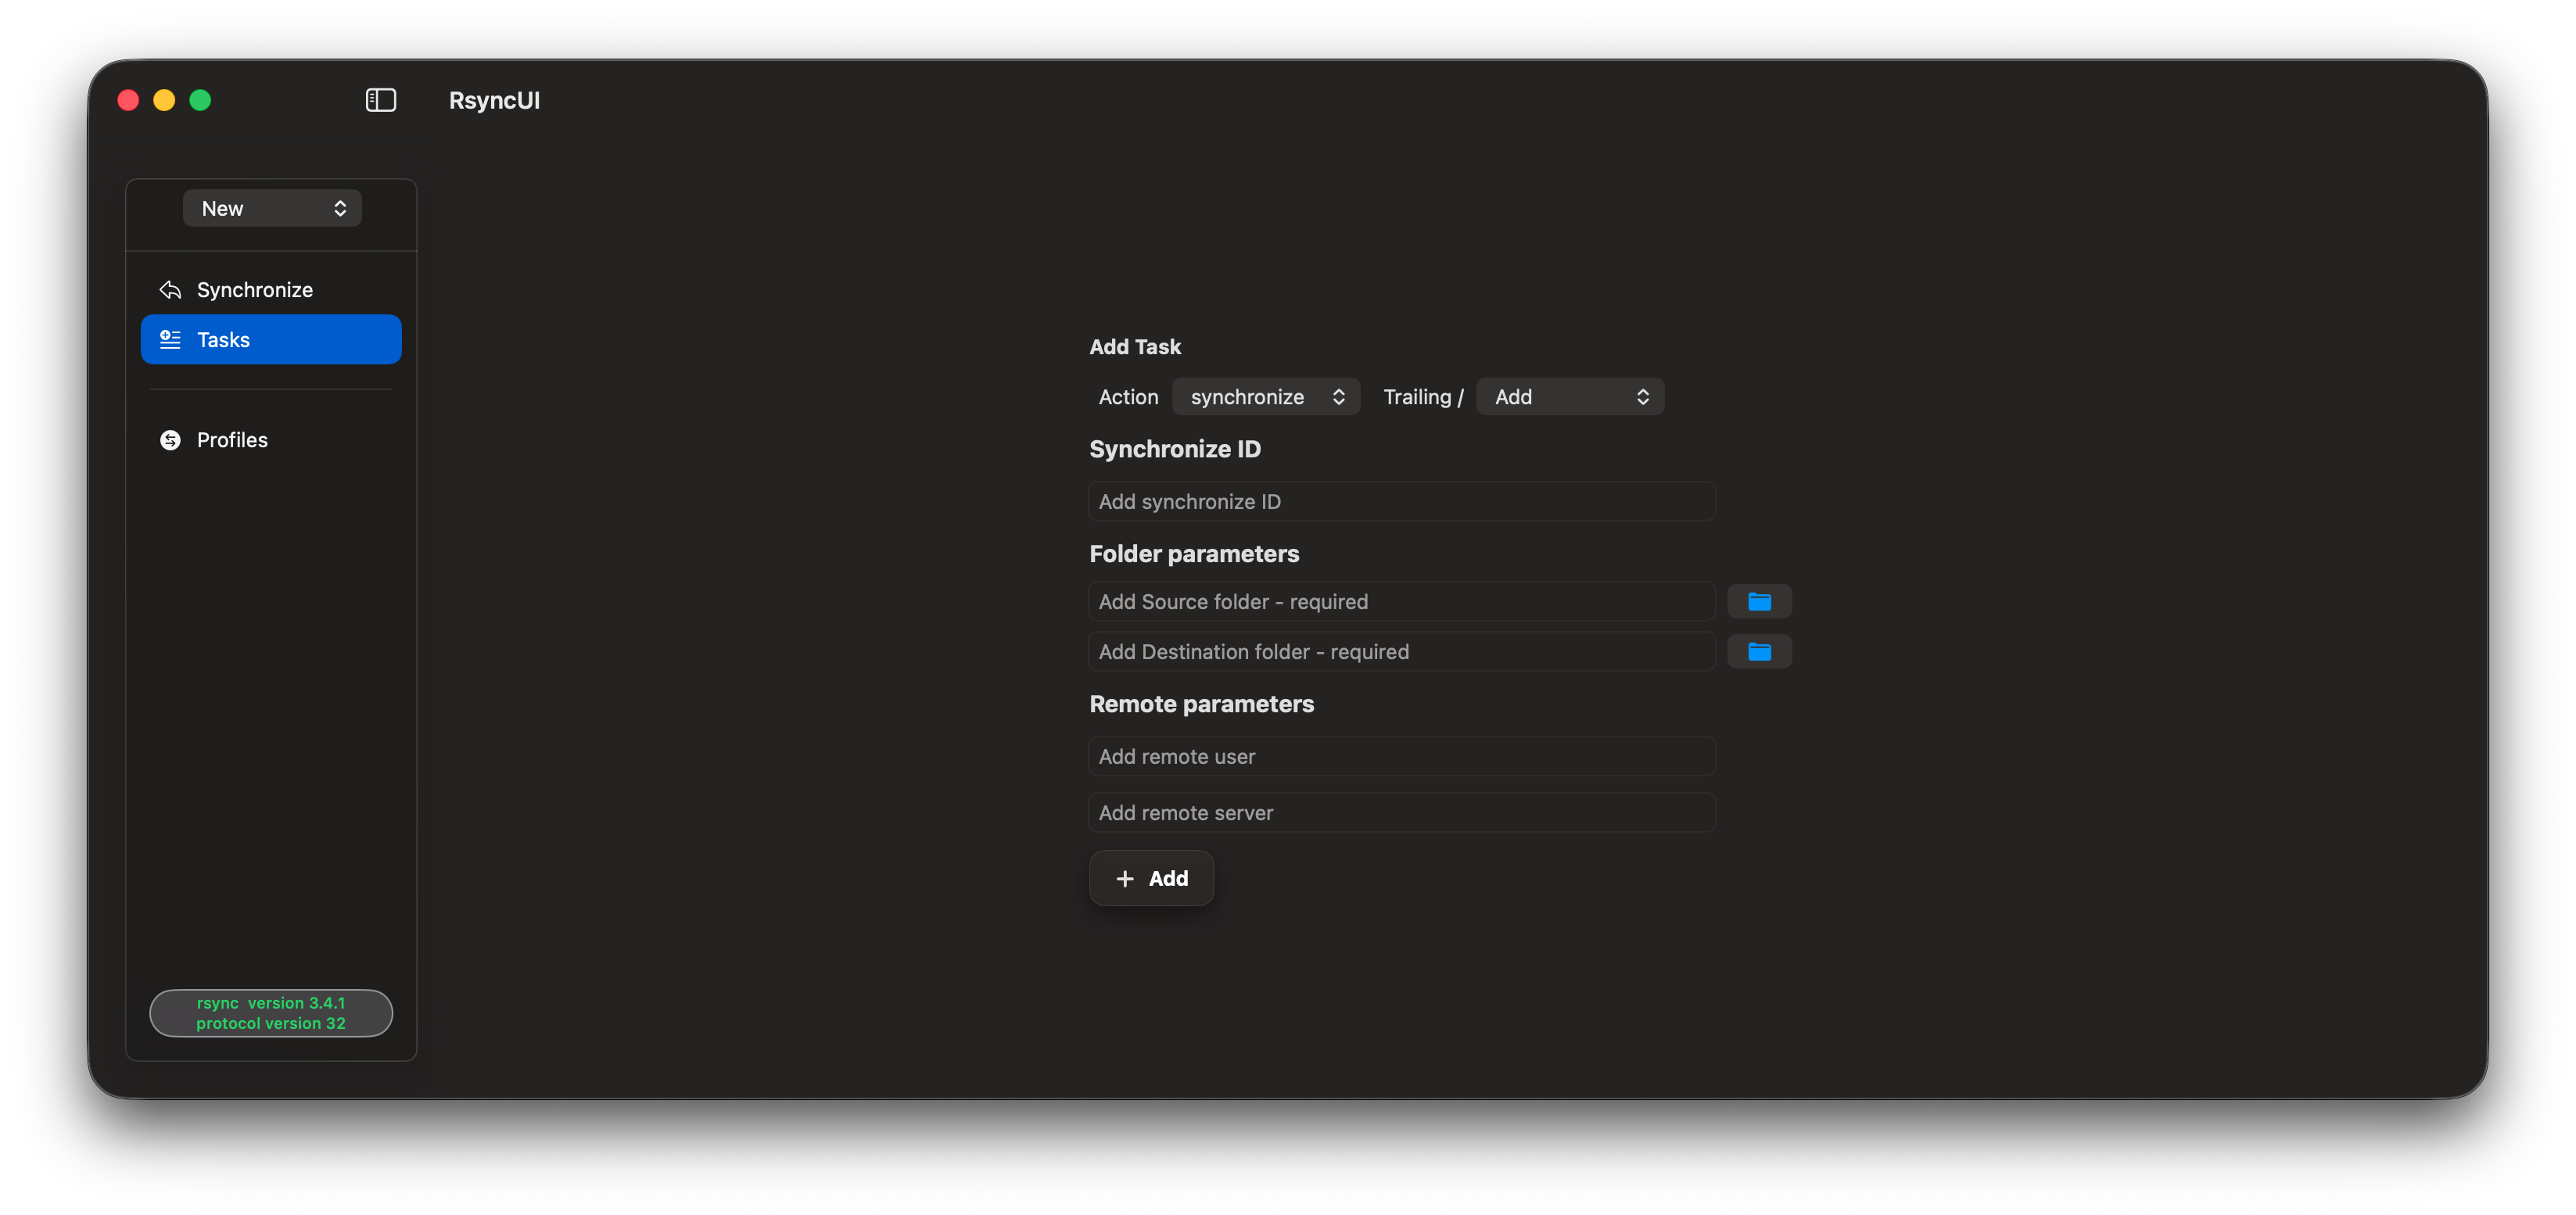Viewport: 2576px width, 1215px height.
Task: Open the Action synchronize dropdown
Action: click(1266, 397)
